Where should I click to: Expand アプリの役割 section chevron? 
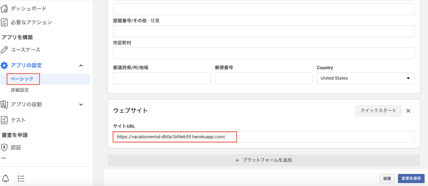tap(81, 105)
